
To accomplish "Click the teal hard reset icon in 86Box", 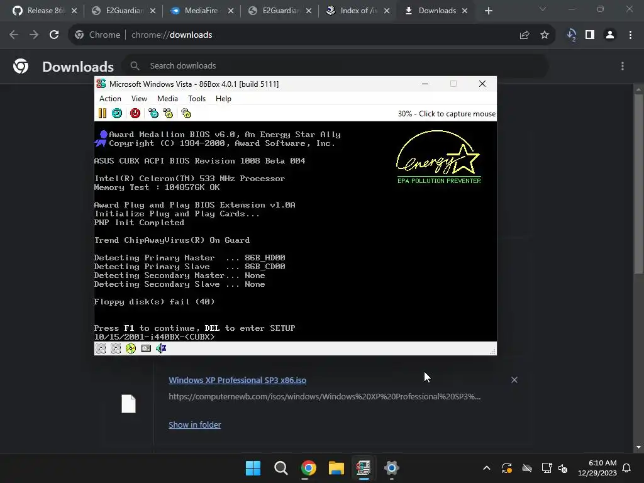I will [x=117, y=113].
